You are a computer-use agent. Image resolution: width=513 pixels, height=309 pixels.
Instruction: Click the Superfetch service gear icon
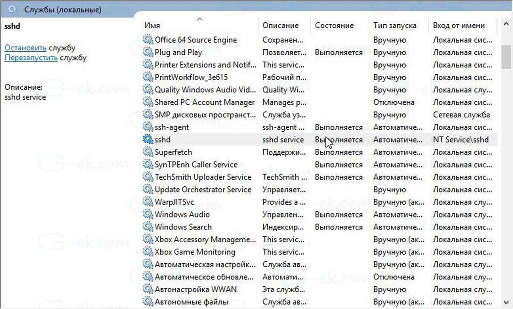pos(148,152)
